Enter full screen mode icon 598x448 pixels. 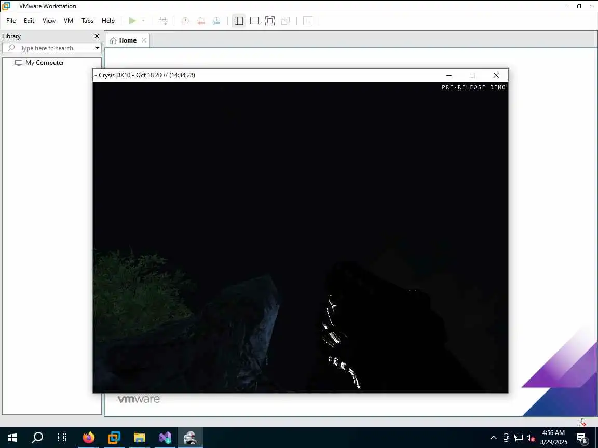click(x=269, y=21)
